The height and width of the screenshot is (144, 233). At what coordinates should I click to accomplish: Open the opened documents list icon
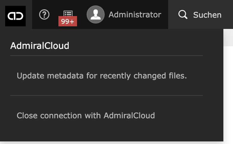(x=68, y=14)
